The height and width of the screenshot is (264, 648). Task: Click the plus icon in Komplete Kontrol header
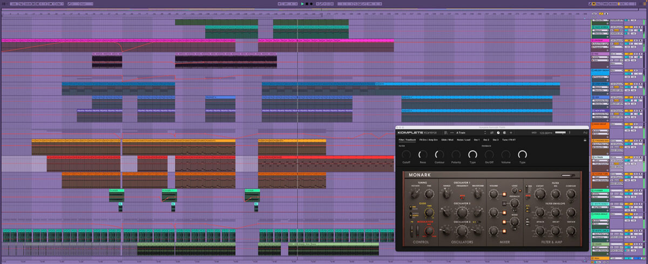coord(511,133)
